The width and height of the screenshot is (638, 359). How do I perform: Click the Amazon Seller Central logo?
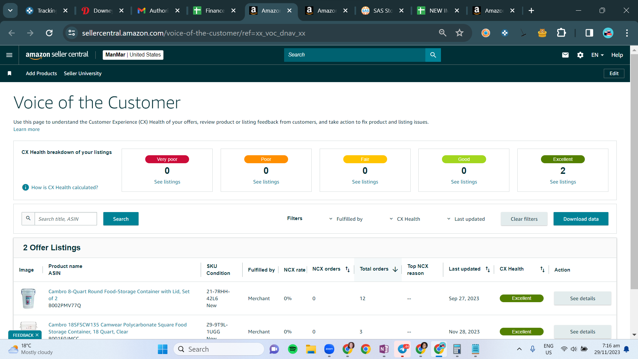click(x=57, y=55)
